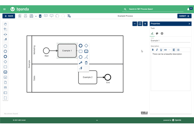Click the save floppy disk icon
Image resolution: width=194 pixels, height=129 pixels.
pos(31,16)
